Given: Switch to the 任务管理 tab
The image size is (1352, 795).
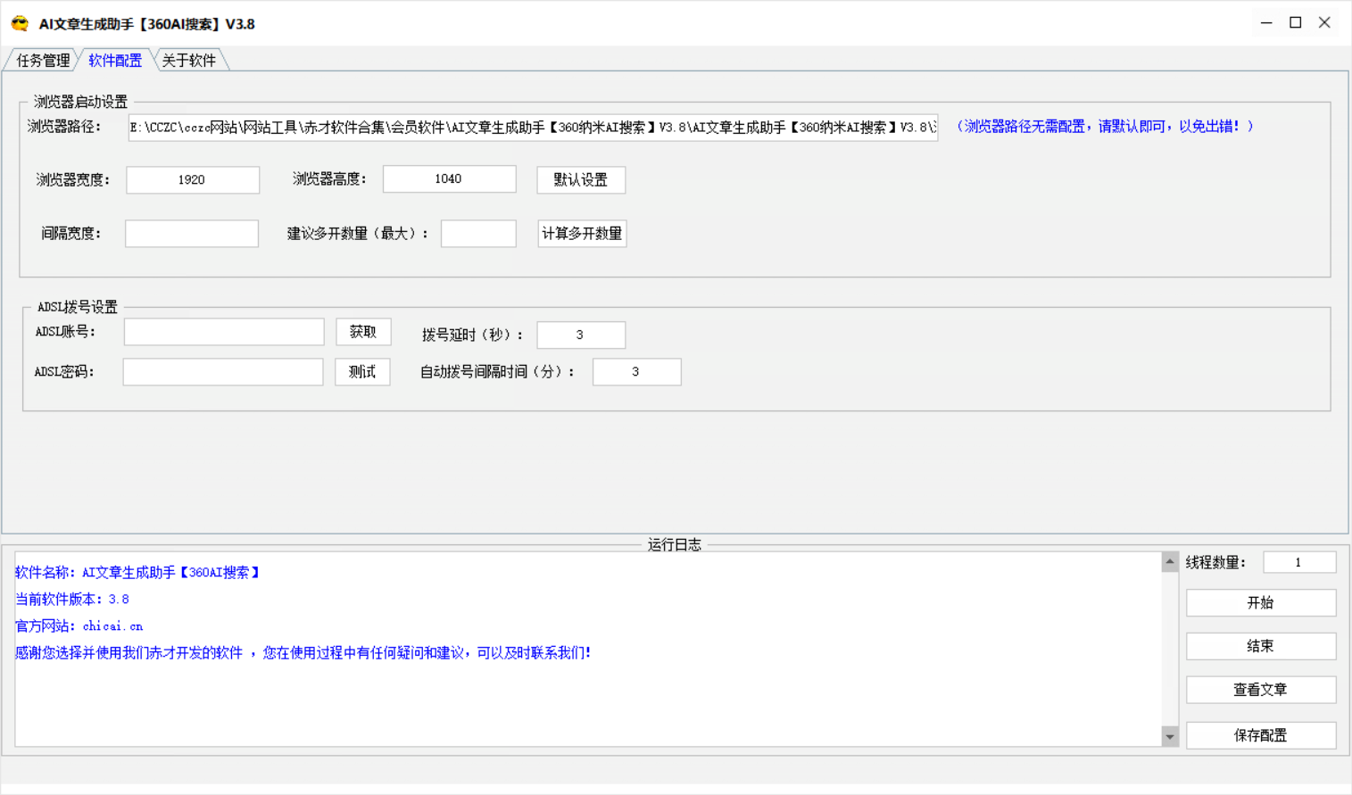Looking at the screenshot, I should coord(43,60).
